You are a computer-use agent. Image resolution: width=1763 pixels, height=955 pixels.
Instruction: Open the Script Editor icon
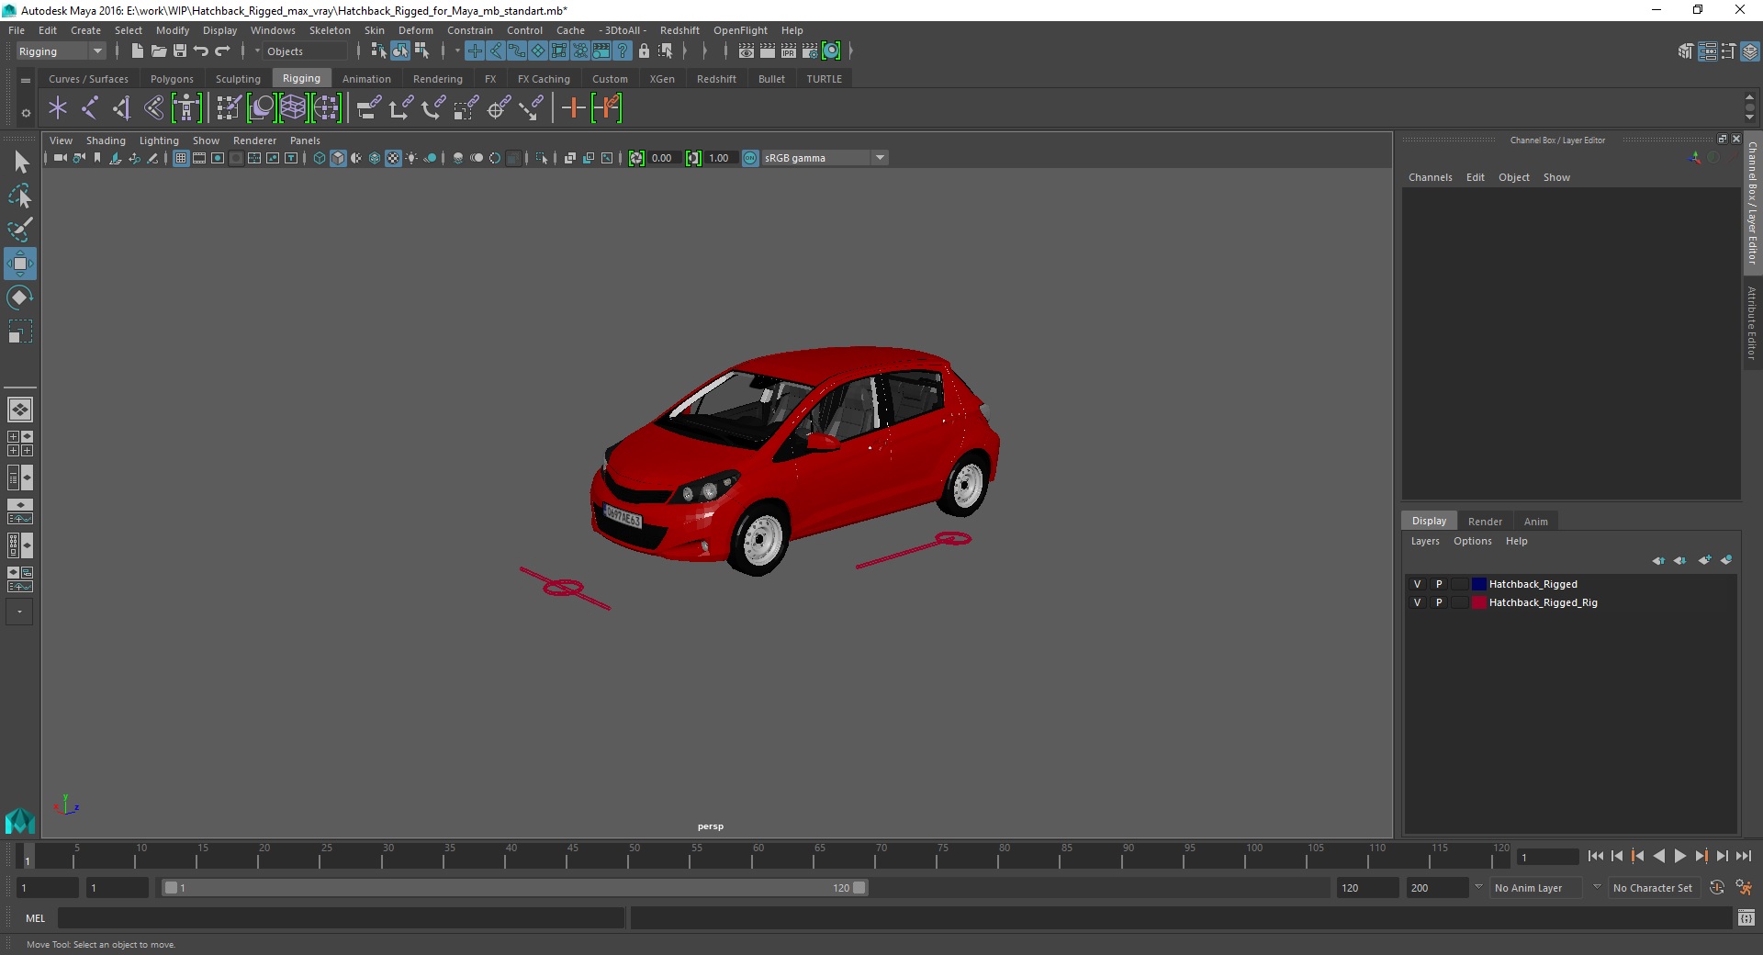1746,917
